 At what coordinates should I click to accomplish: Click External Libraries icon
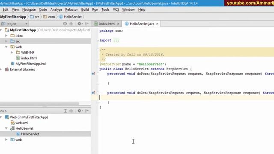pos(7,69)
